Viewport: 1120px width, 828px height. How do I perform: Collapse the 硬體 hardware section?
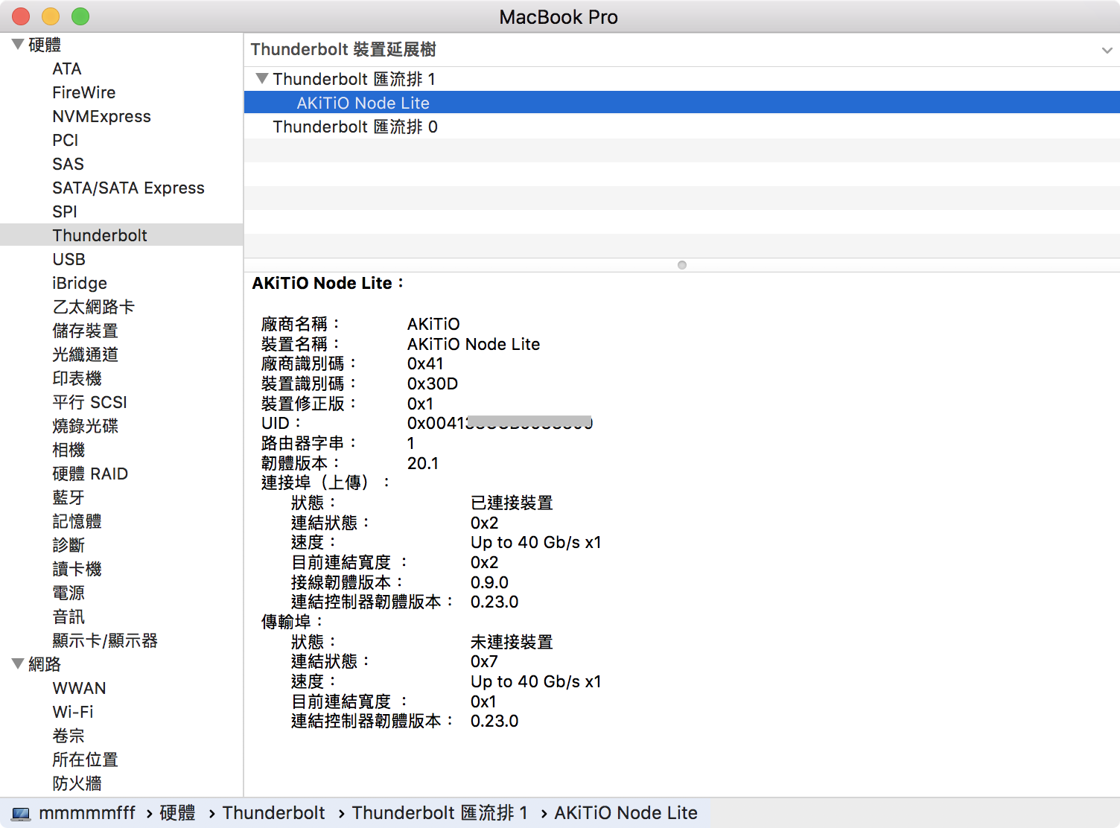(x=18, y=45)
